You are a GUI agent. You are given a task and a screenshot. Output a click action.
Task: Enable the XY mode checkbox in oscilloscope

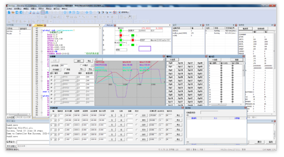[x=81, y=65]
